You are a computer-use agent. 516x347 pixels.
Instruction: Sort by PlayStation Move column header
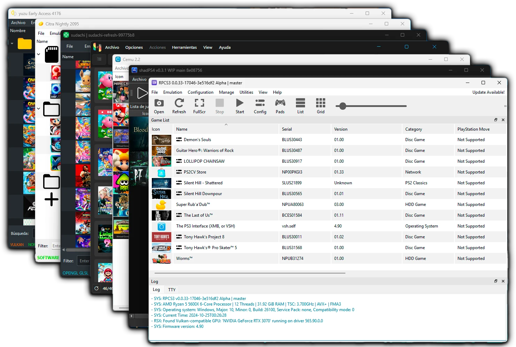pyautogui.click(x=480, y=129)
